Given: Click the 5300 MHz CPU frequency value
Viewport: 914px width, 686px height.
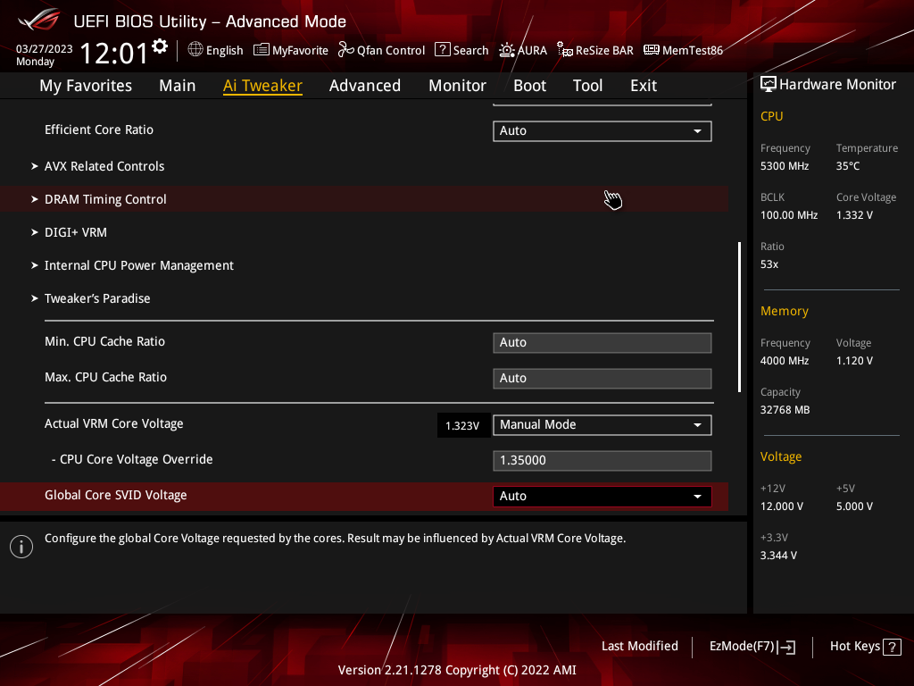Looking at the screenshot, I should click(785, 166).
